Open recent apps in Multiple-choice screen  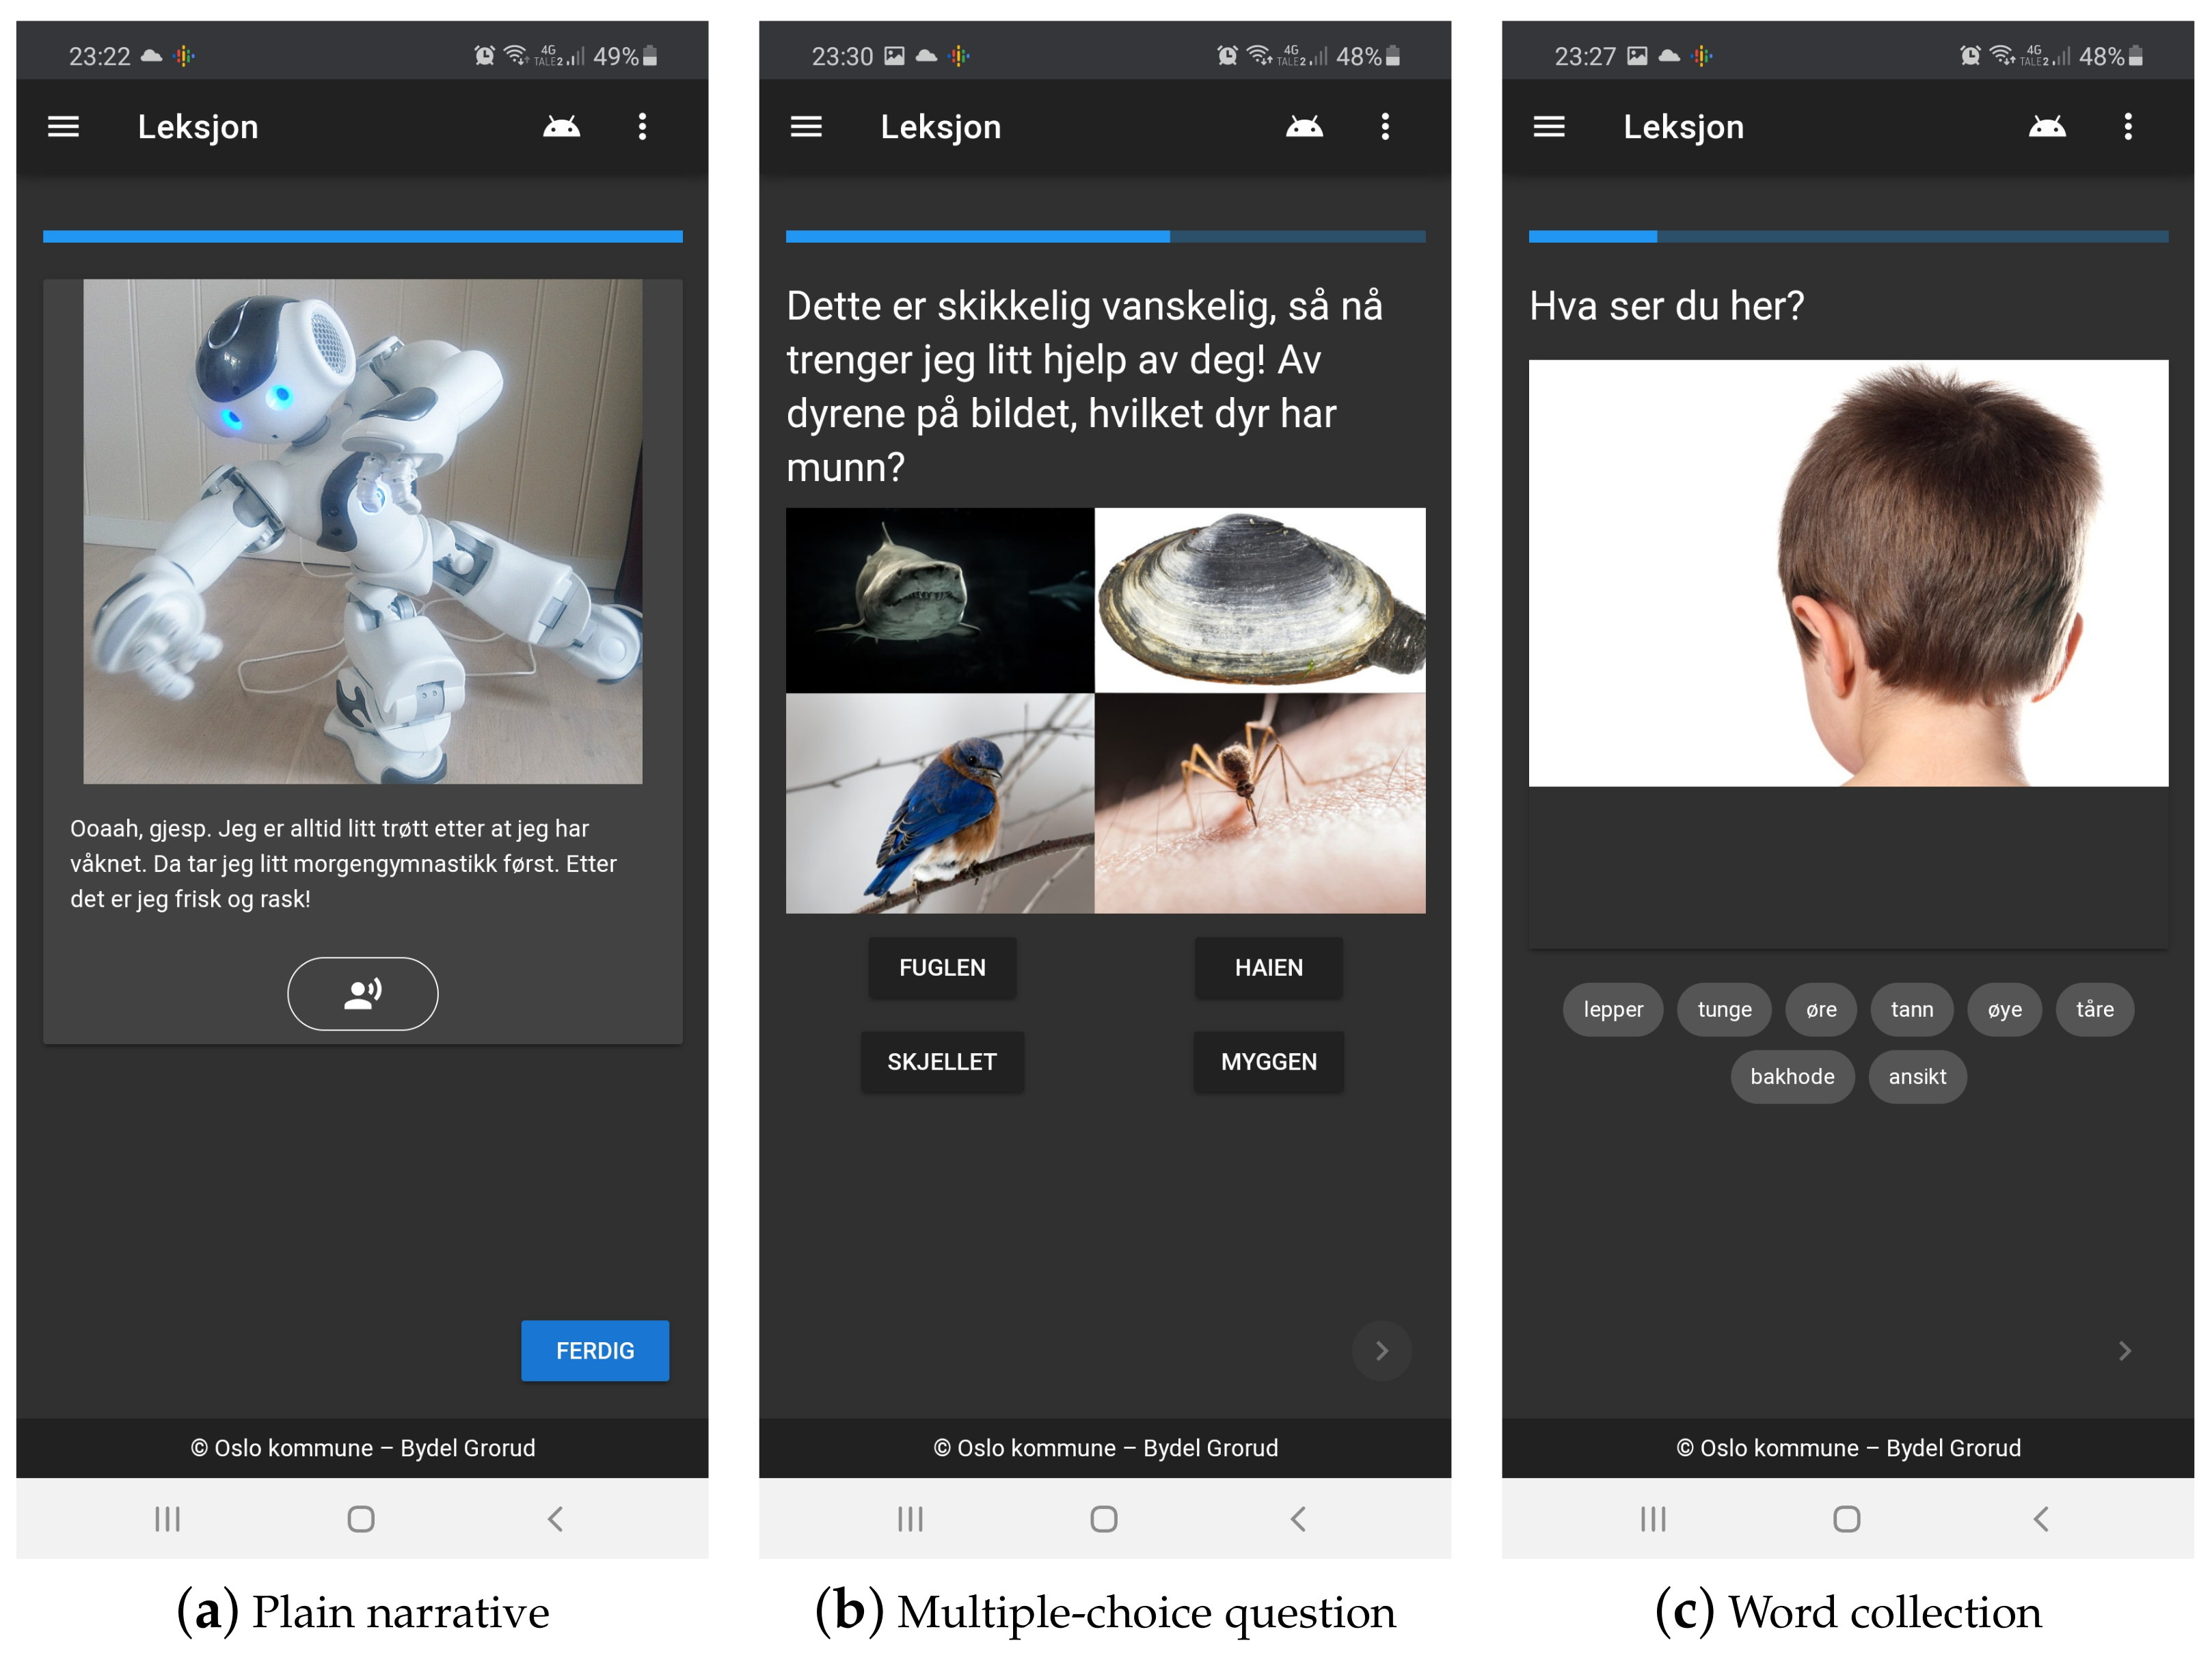(x=909, y=1519)
